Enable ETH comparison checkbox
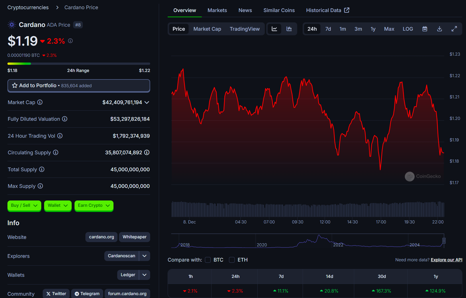The height and width of the screenshot is (298, 466). 232,260
